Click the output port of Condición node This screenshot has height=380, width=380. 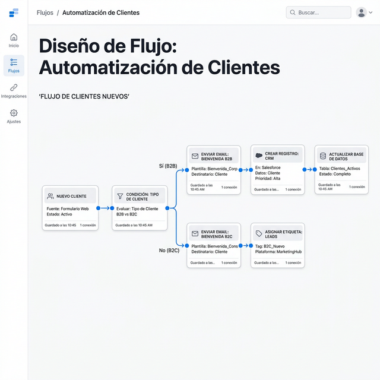coord(167,208)
